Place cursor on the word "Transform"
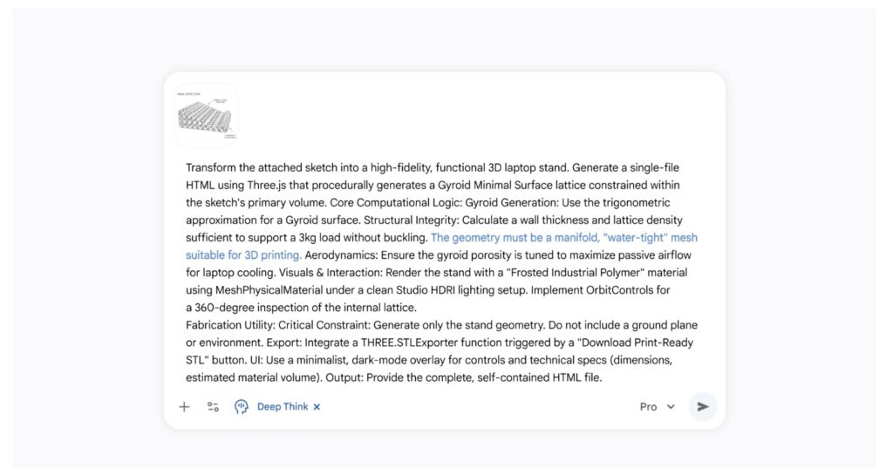893x468 pixels. pos(211,167)
